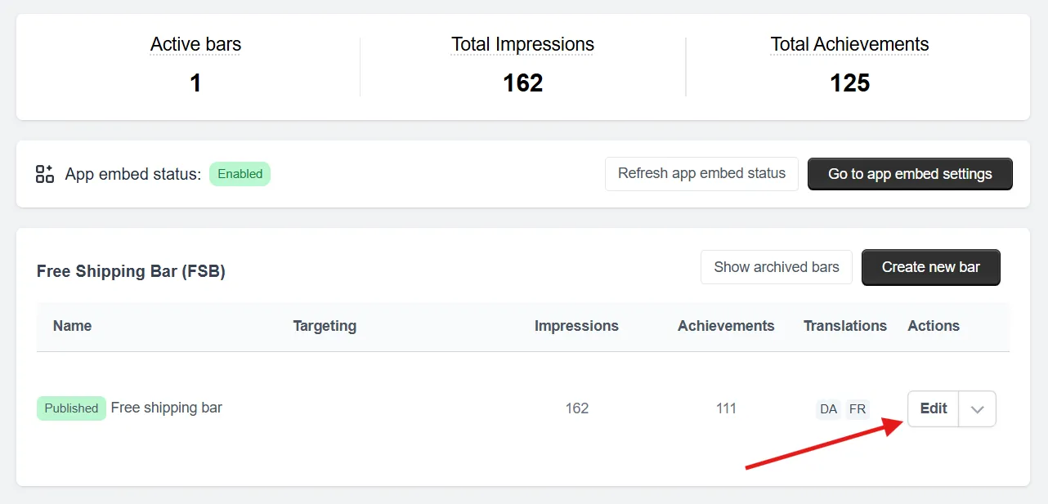Click the Name column header

click(72, 326)
